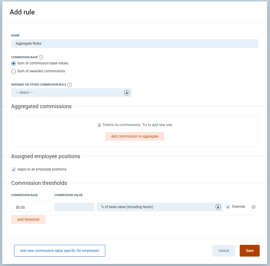Cancel the Add rule dialog
Screen dimensions: 270x266
(x=224, y=251)
